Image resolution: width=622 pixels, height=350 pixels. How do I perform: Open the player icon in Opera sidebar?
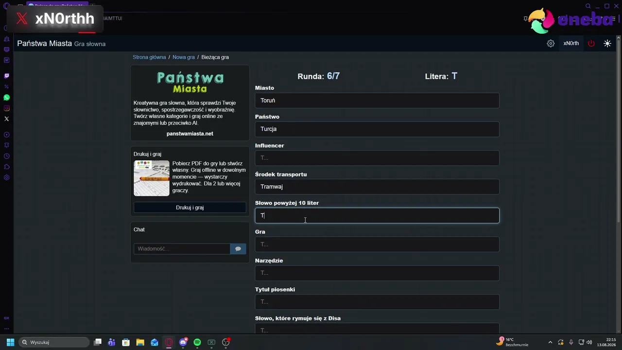[7, 135]
